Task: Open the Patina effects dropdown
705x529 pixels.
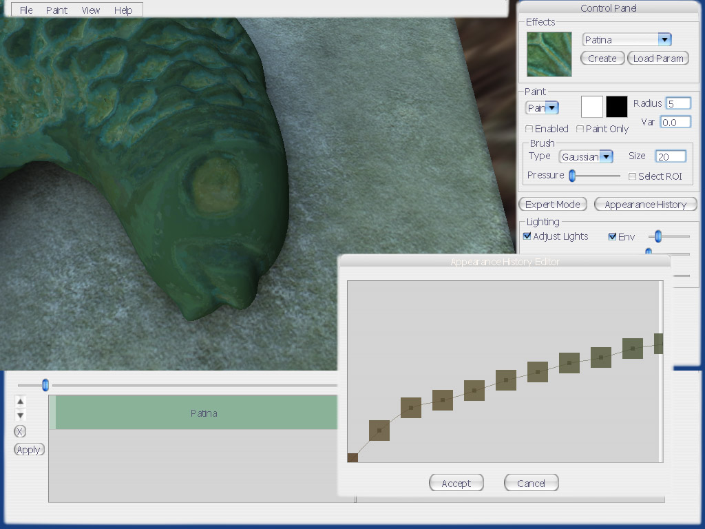Action: coord(664,40)
